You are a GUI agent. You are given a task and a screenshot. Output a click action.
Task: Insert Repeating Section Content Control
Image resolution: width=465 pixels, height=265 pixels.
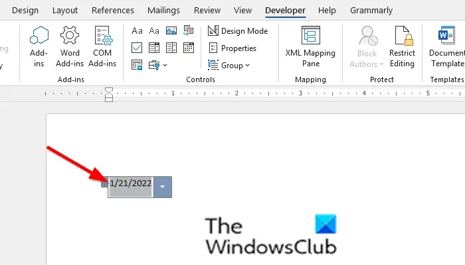pyautogui.click(x=137, y=65)
